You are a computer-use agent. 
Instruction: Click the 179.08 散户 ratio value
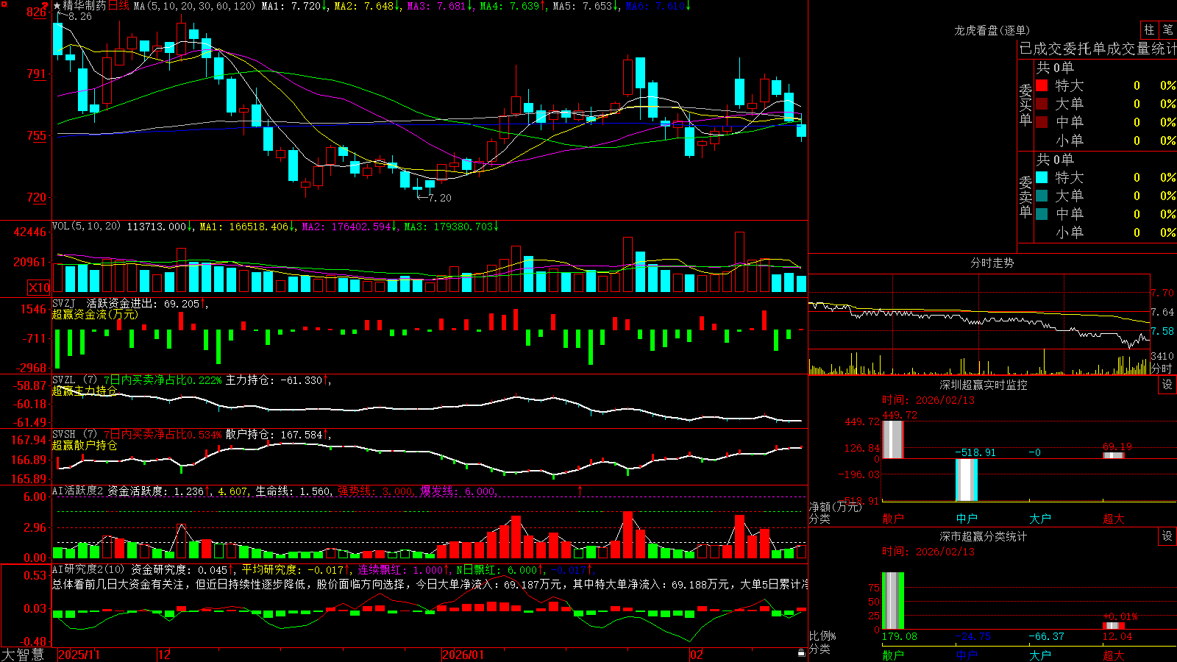tap(900, 636)
